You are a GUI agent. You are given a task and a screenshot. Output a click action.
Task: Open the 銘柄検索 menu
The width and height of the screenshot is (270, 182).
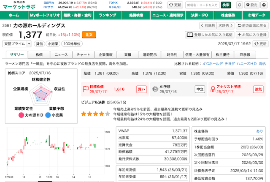click(136, 15)
